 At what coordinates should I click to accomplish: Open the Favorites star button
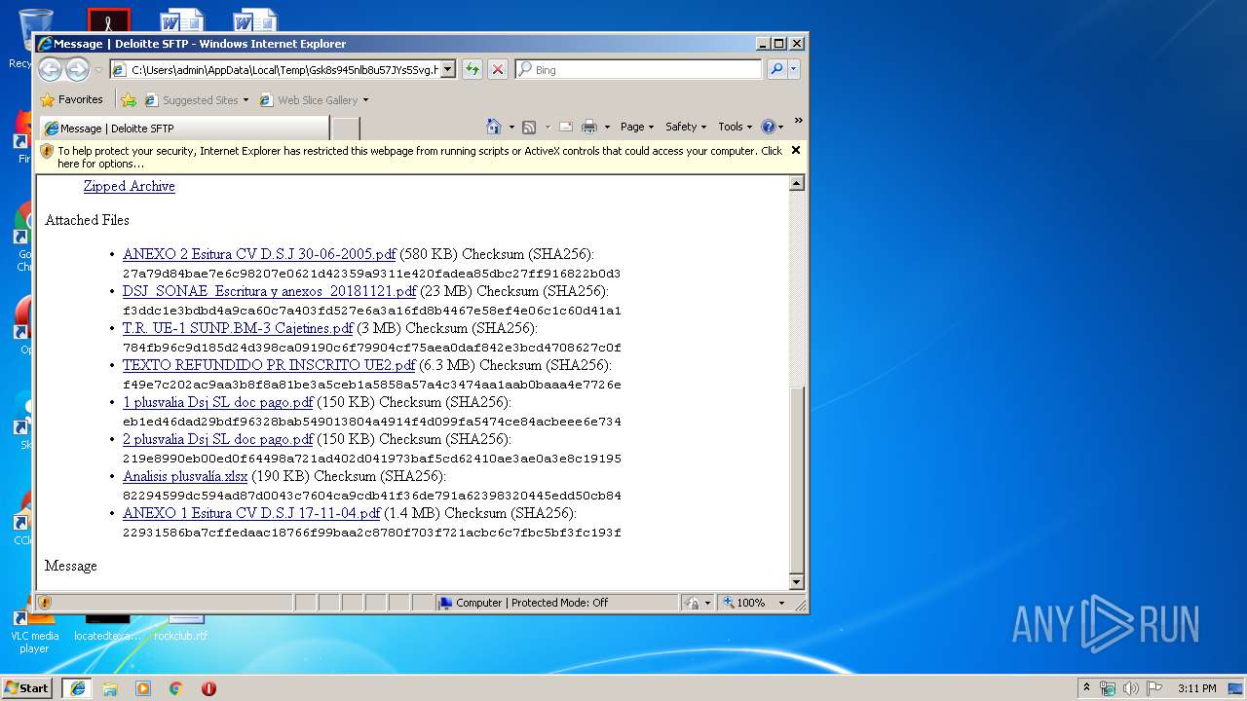[x=71, y=99]
